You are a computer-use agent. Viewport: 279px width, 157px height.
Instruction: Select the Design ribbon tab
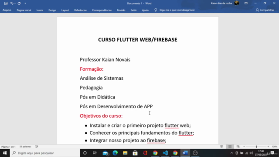pos(52,10)
